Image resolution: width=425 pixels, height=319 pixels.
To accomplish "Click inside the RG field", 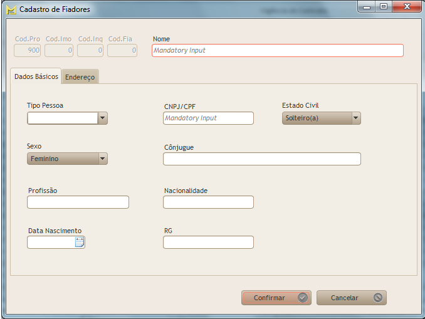I will tap(208, 243).
